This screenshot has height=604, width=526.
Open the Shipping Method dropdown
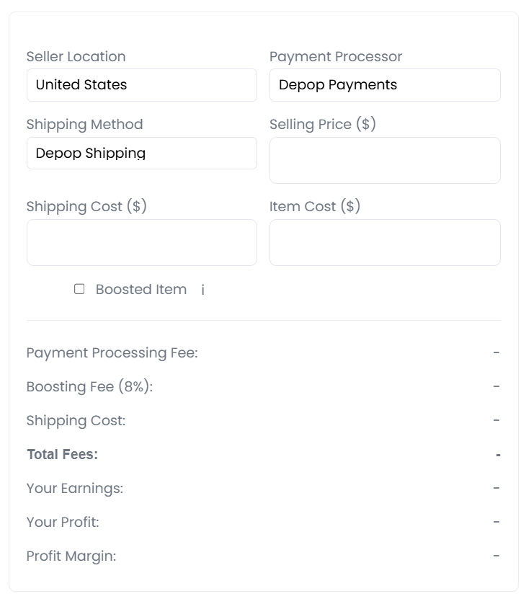141,154
